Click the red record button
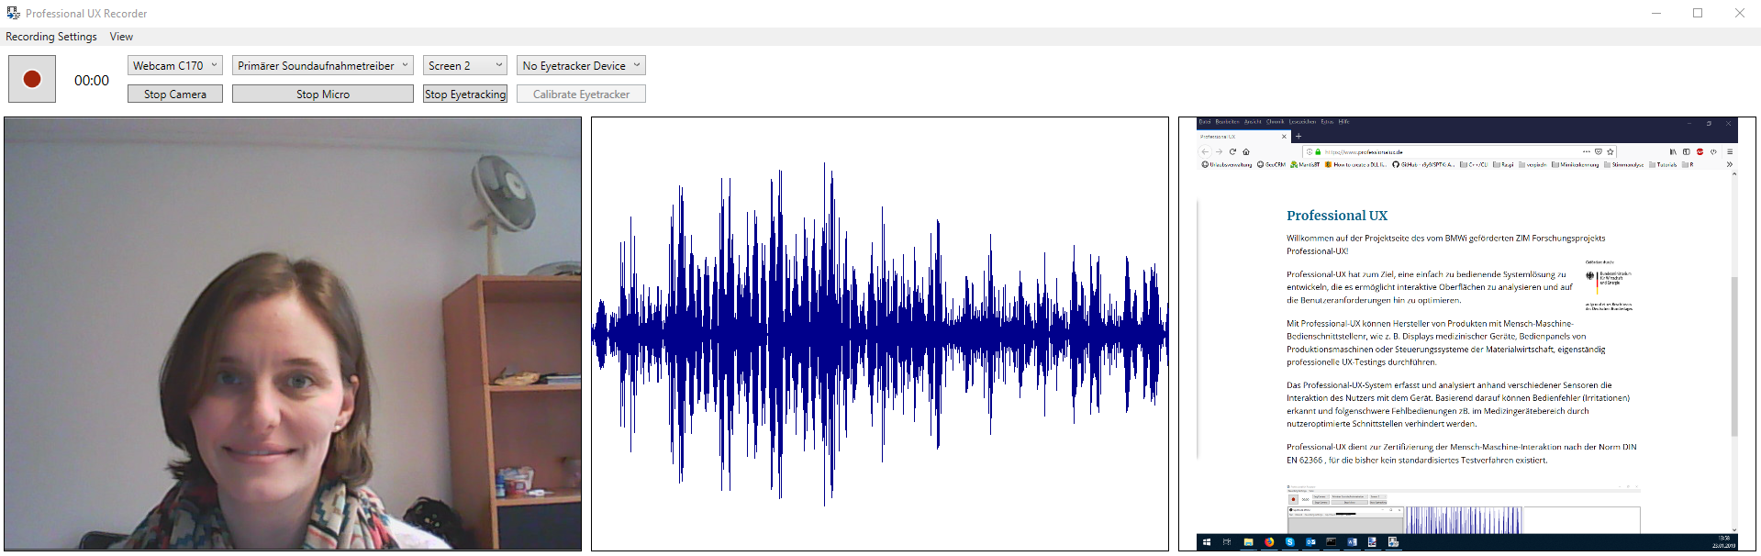Image resolution: width=1761 pixels, height=556 pixels. (x=32, y=79)
